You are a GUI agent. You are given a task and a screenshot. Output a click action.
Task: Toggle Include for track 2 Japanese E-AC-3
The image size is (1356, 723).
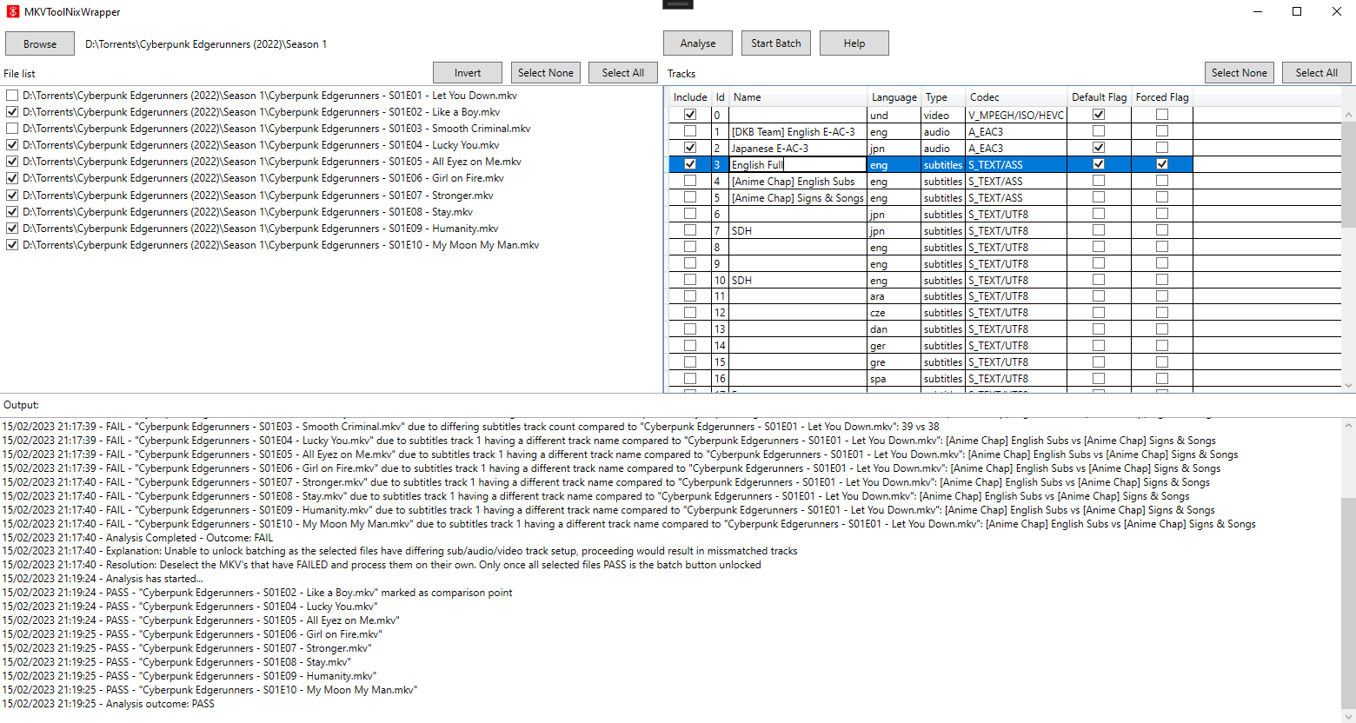pyautogui.click(x=690, y=148)
